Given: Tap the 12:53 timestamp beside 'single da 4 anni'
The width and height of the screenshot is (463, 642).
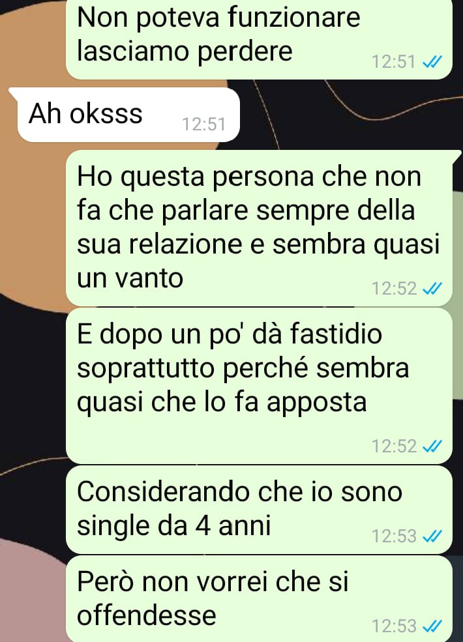Looking at the screenshot, I should [x=394, y=536].
